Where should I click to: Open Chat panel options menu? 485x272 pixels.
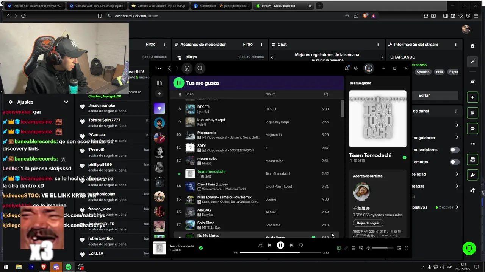point(378,45)
